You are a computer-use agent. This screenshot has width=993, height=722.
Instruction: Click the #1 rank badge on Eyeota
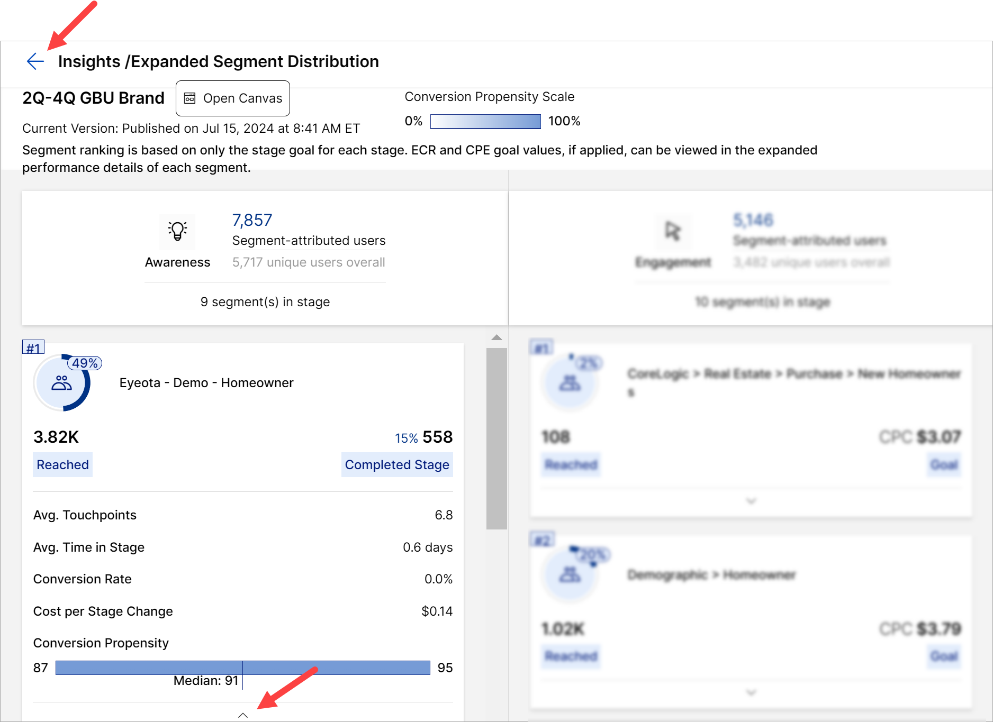point(33,348)
